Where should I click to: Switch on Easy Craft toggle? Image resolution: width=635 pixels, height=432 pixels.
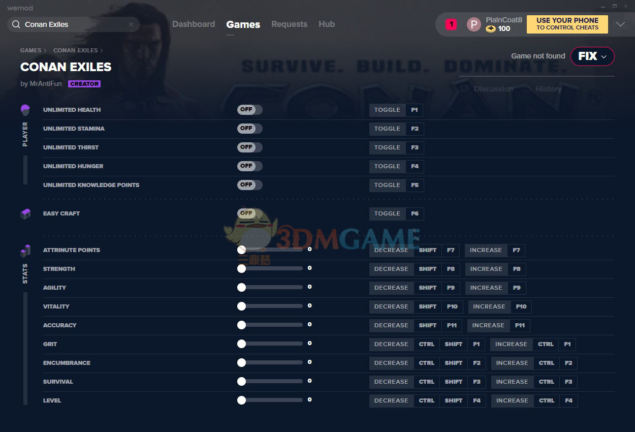250,213
